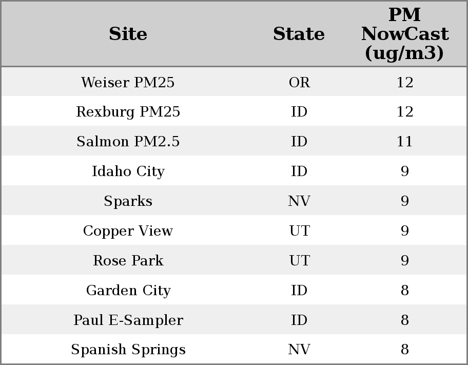Click the OR state cell for Weiser
Viewport: 468px width, 365px height.
pyautogui.click(x=299, y=82)
